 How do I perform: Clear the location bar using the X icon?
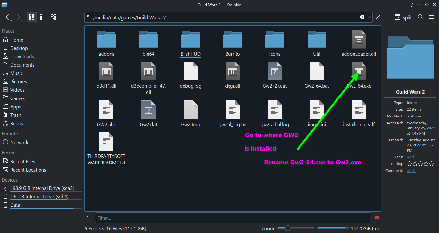pyautogui.click(x=361, y=17)
